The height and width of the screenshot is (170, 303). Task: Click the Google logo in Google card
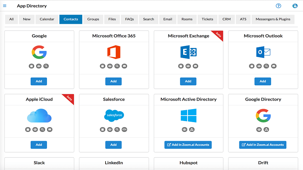pyautogui.click(x=39, y=52)
